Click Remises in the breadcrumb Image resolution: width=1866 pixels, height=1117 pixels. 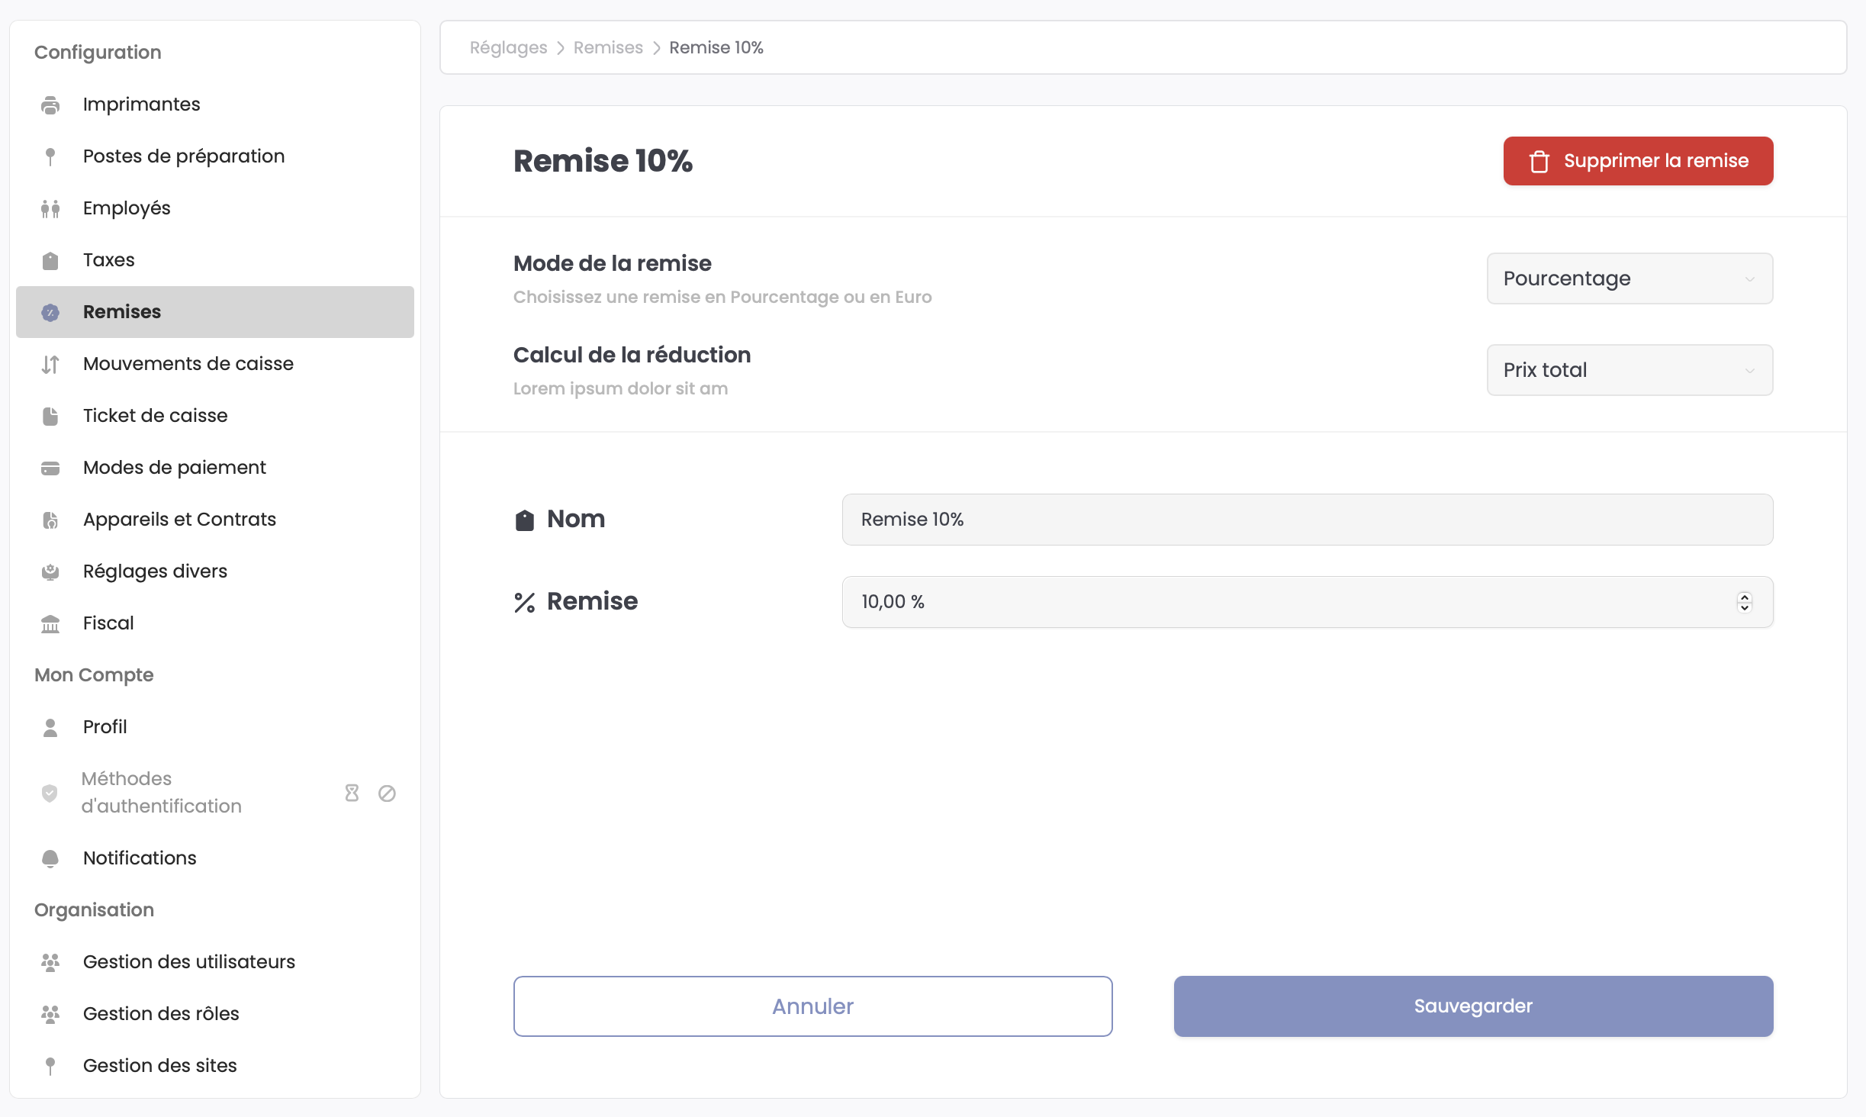click(608, 48)
